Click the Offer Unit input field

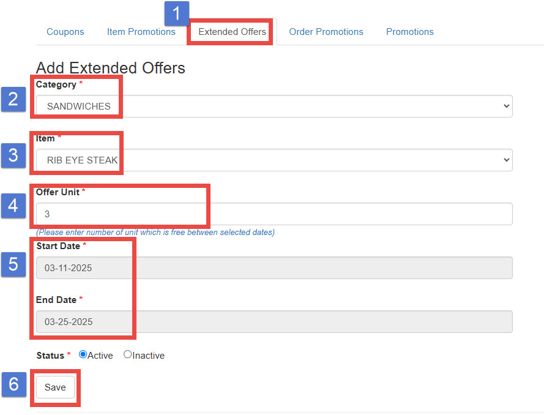pos(274,214)
